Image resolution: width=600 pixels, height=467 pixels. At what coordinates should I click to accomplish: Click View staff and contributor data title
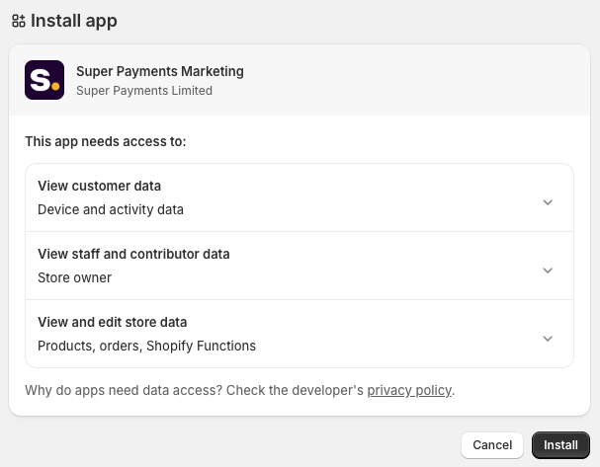133,254
